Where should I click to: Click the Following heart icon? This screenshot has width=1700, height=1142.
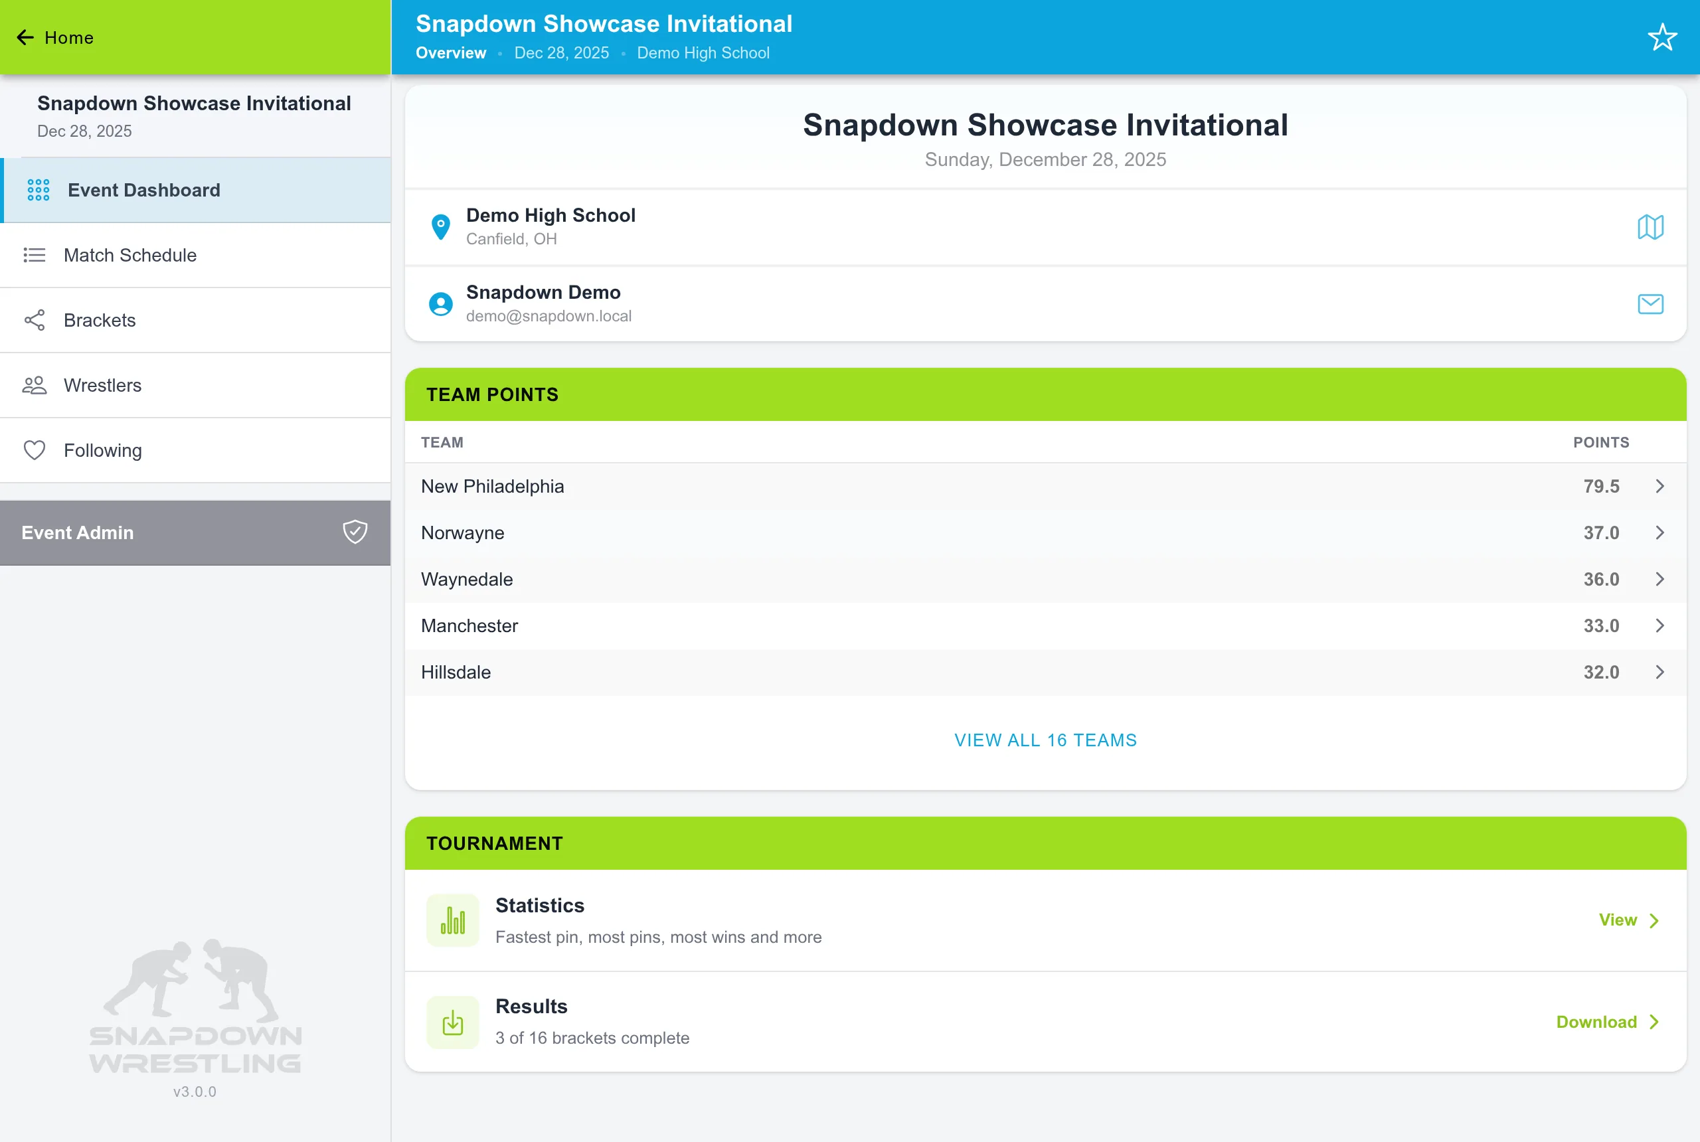pos(35,450)
